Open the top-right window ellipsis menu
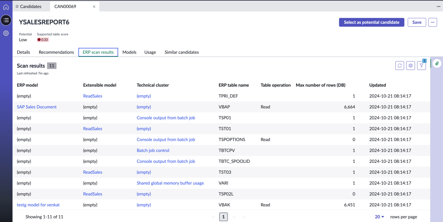 (x=438, y=6)
